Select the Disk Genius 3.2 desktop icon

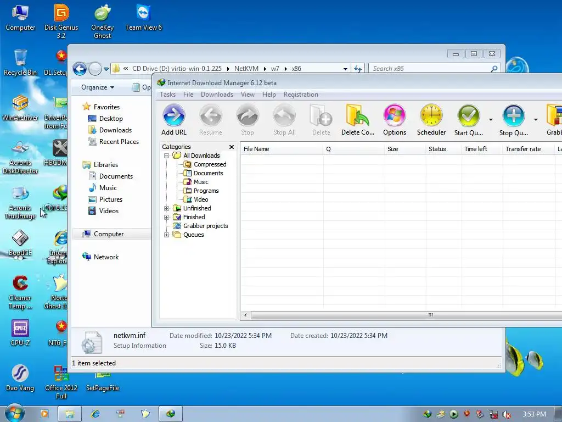click(x=61, y=21)
